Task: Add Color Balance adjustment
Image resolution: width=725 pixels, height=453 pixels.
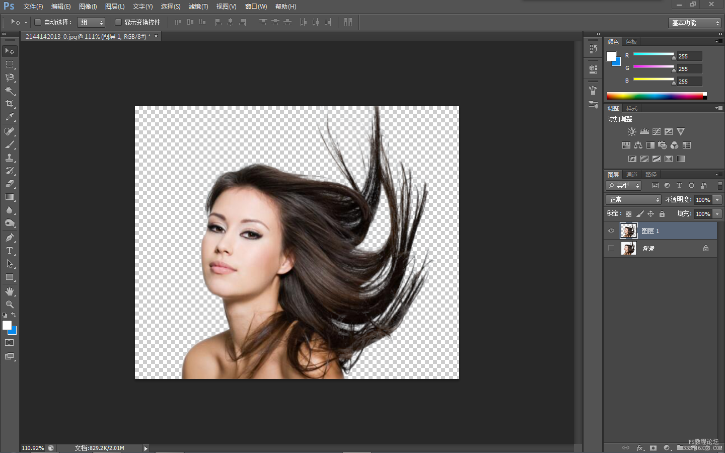Action: [x=638, y=145]
